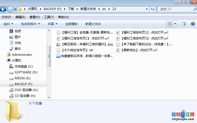
Task: Click the magnifier icon in search box
Action: coord(195,9)
